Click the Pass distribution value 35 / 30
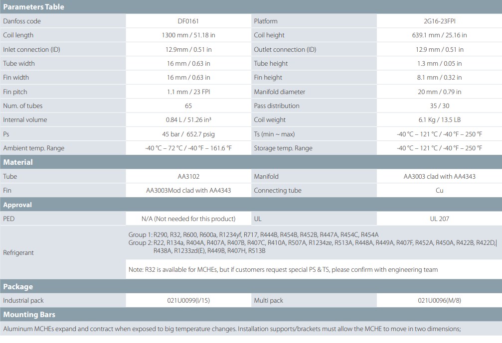Viewport: 502px width, 343px height. 439,106
